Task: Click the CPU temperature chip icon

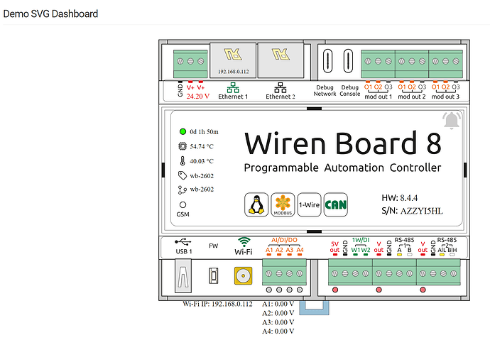Action: [x=183, y=146]
